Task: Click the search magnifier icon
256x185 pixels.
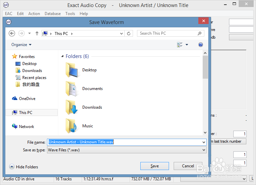Action: (x=199, y=33)
